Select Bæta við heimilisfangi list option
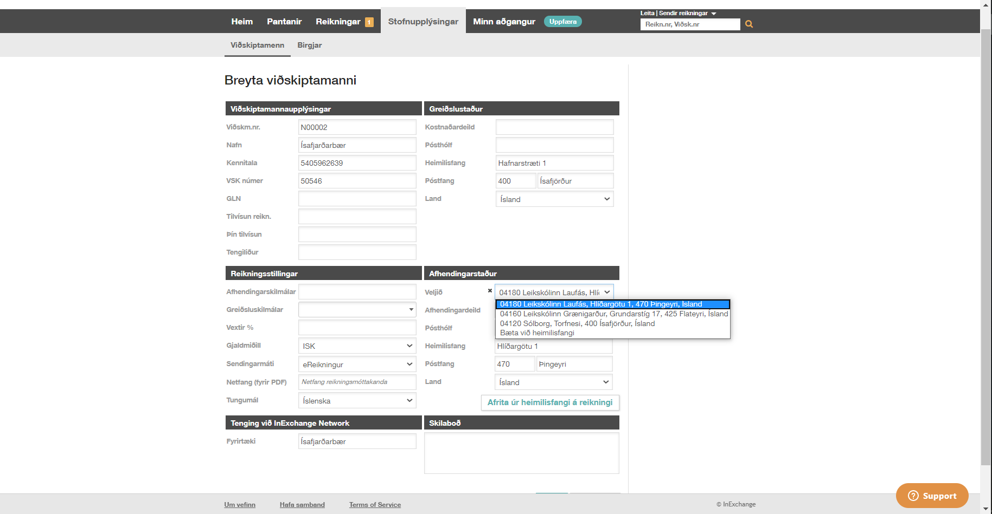992x514 pixels. (x=537, y=333)
